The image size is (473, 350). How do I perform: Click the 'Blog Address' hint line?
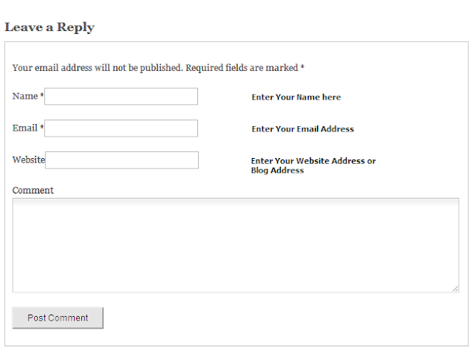277,170
